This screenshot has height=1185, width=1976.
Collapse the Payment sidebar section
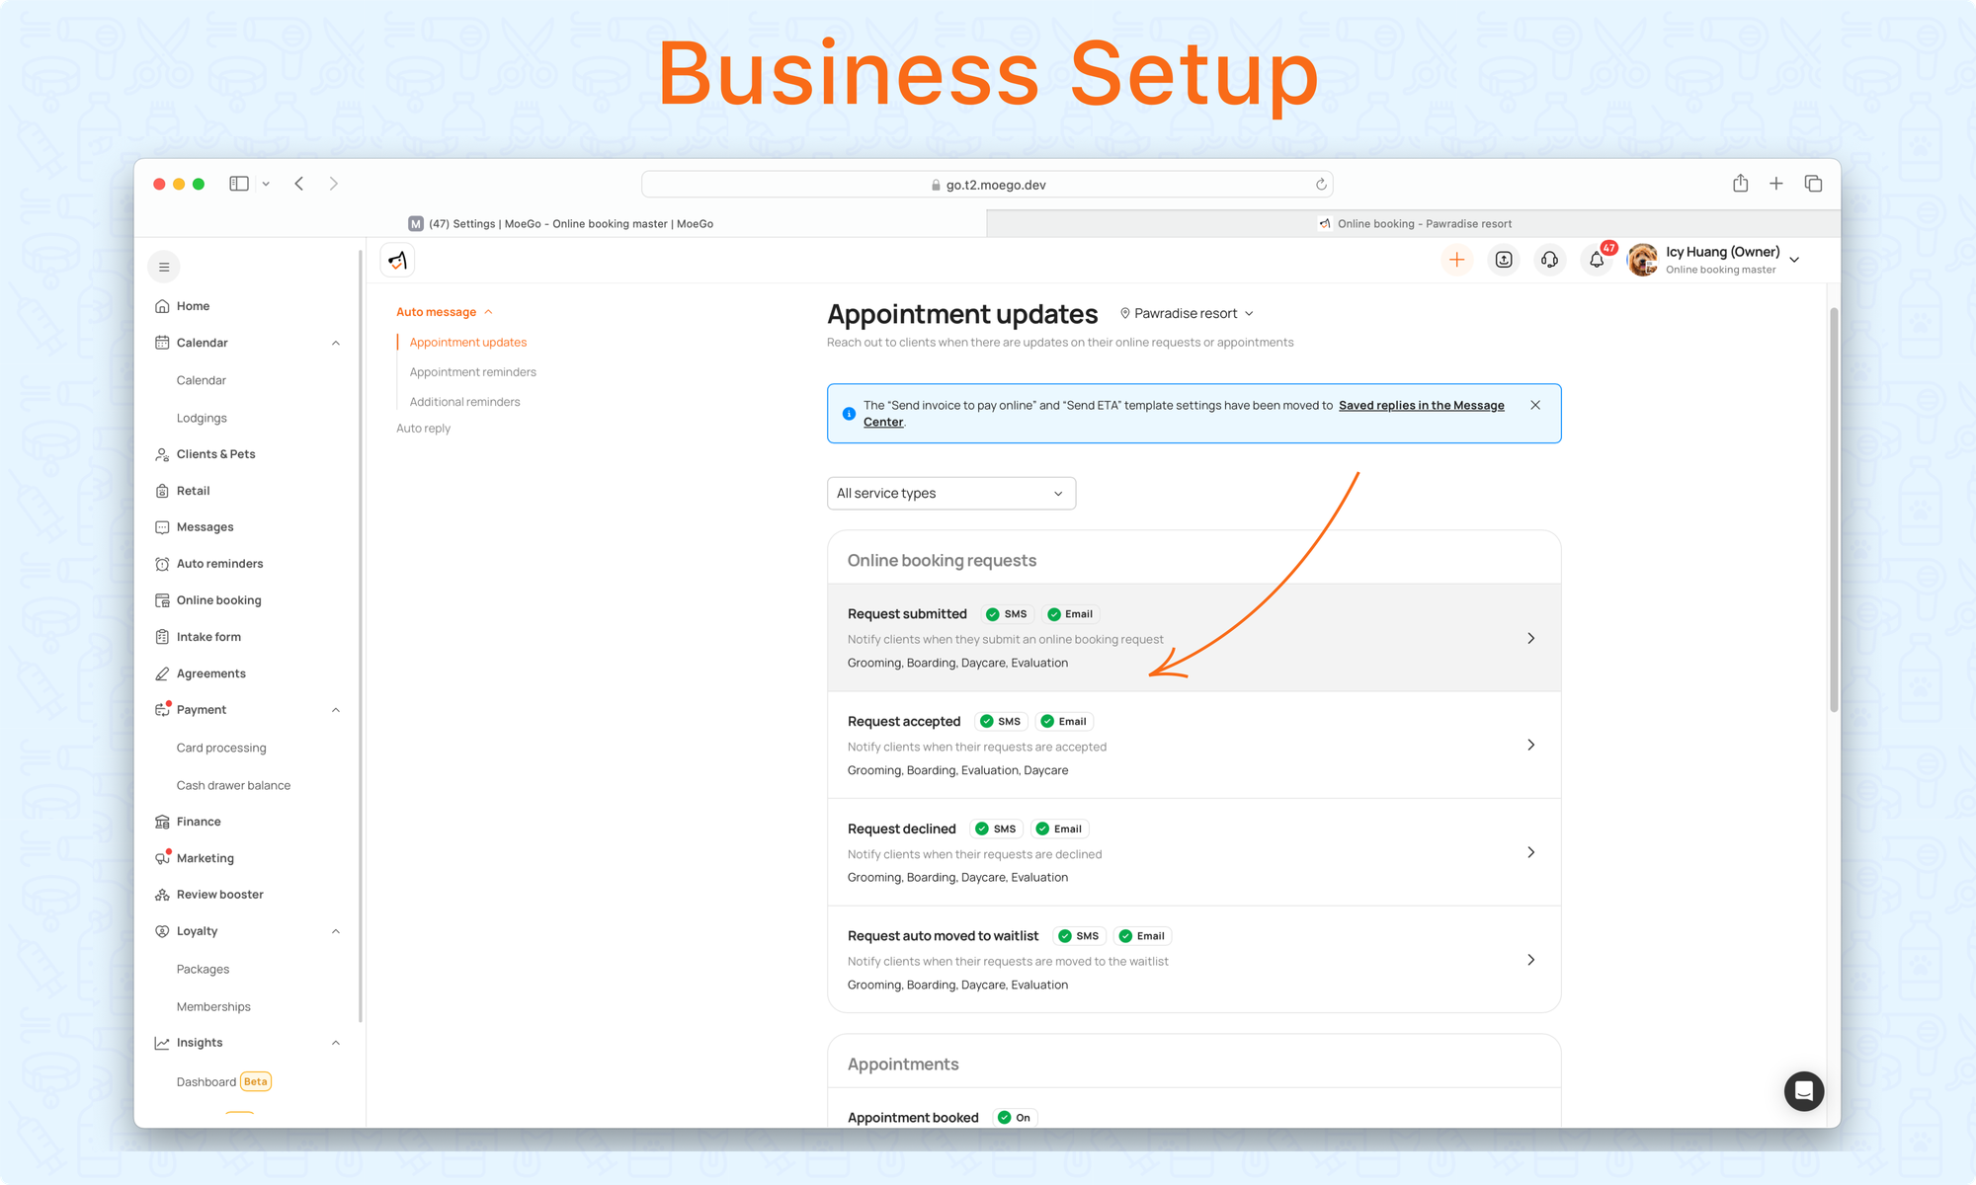pos(336,710)
